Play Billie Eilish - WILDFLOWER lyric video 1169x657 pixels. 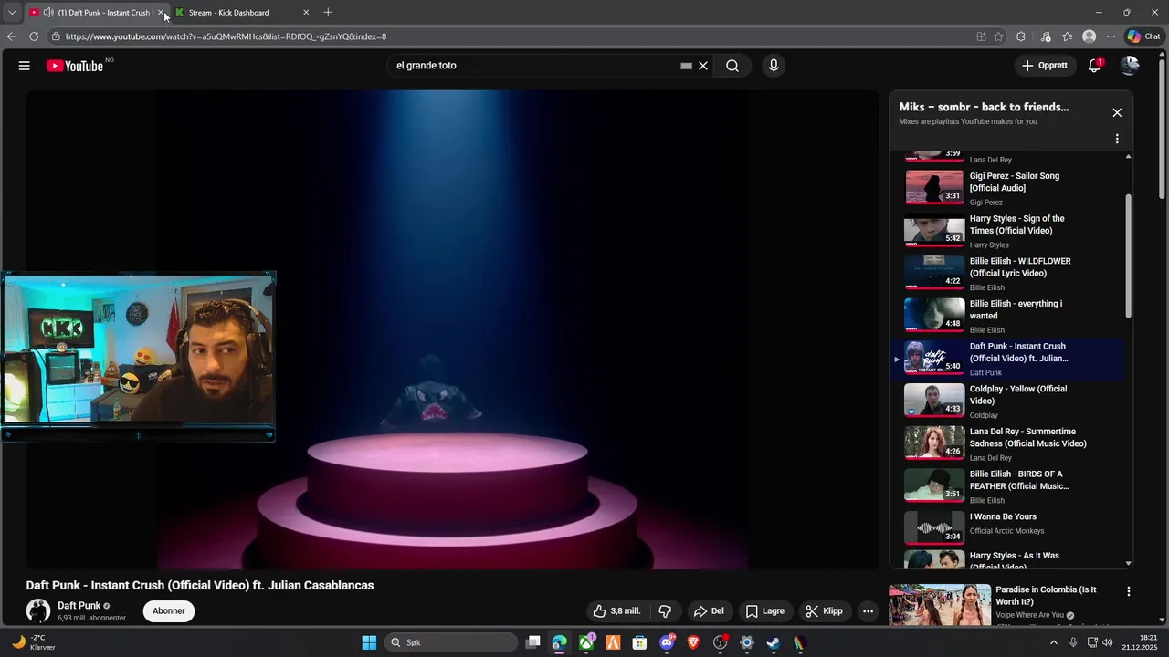pos(1009,273)
